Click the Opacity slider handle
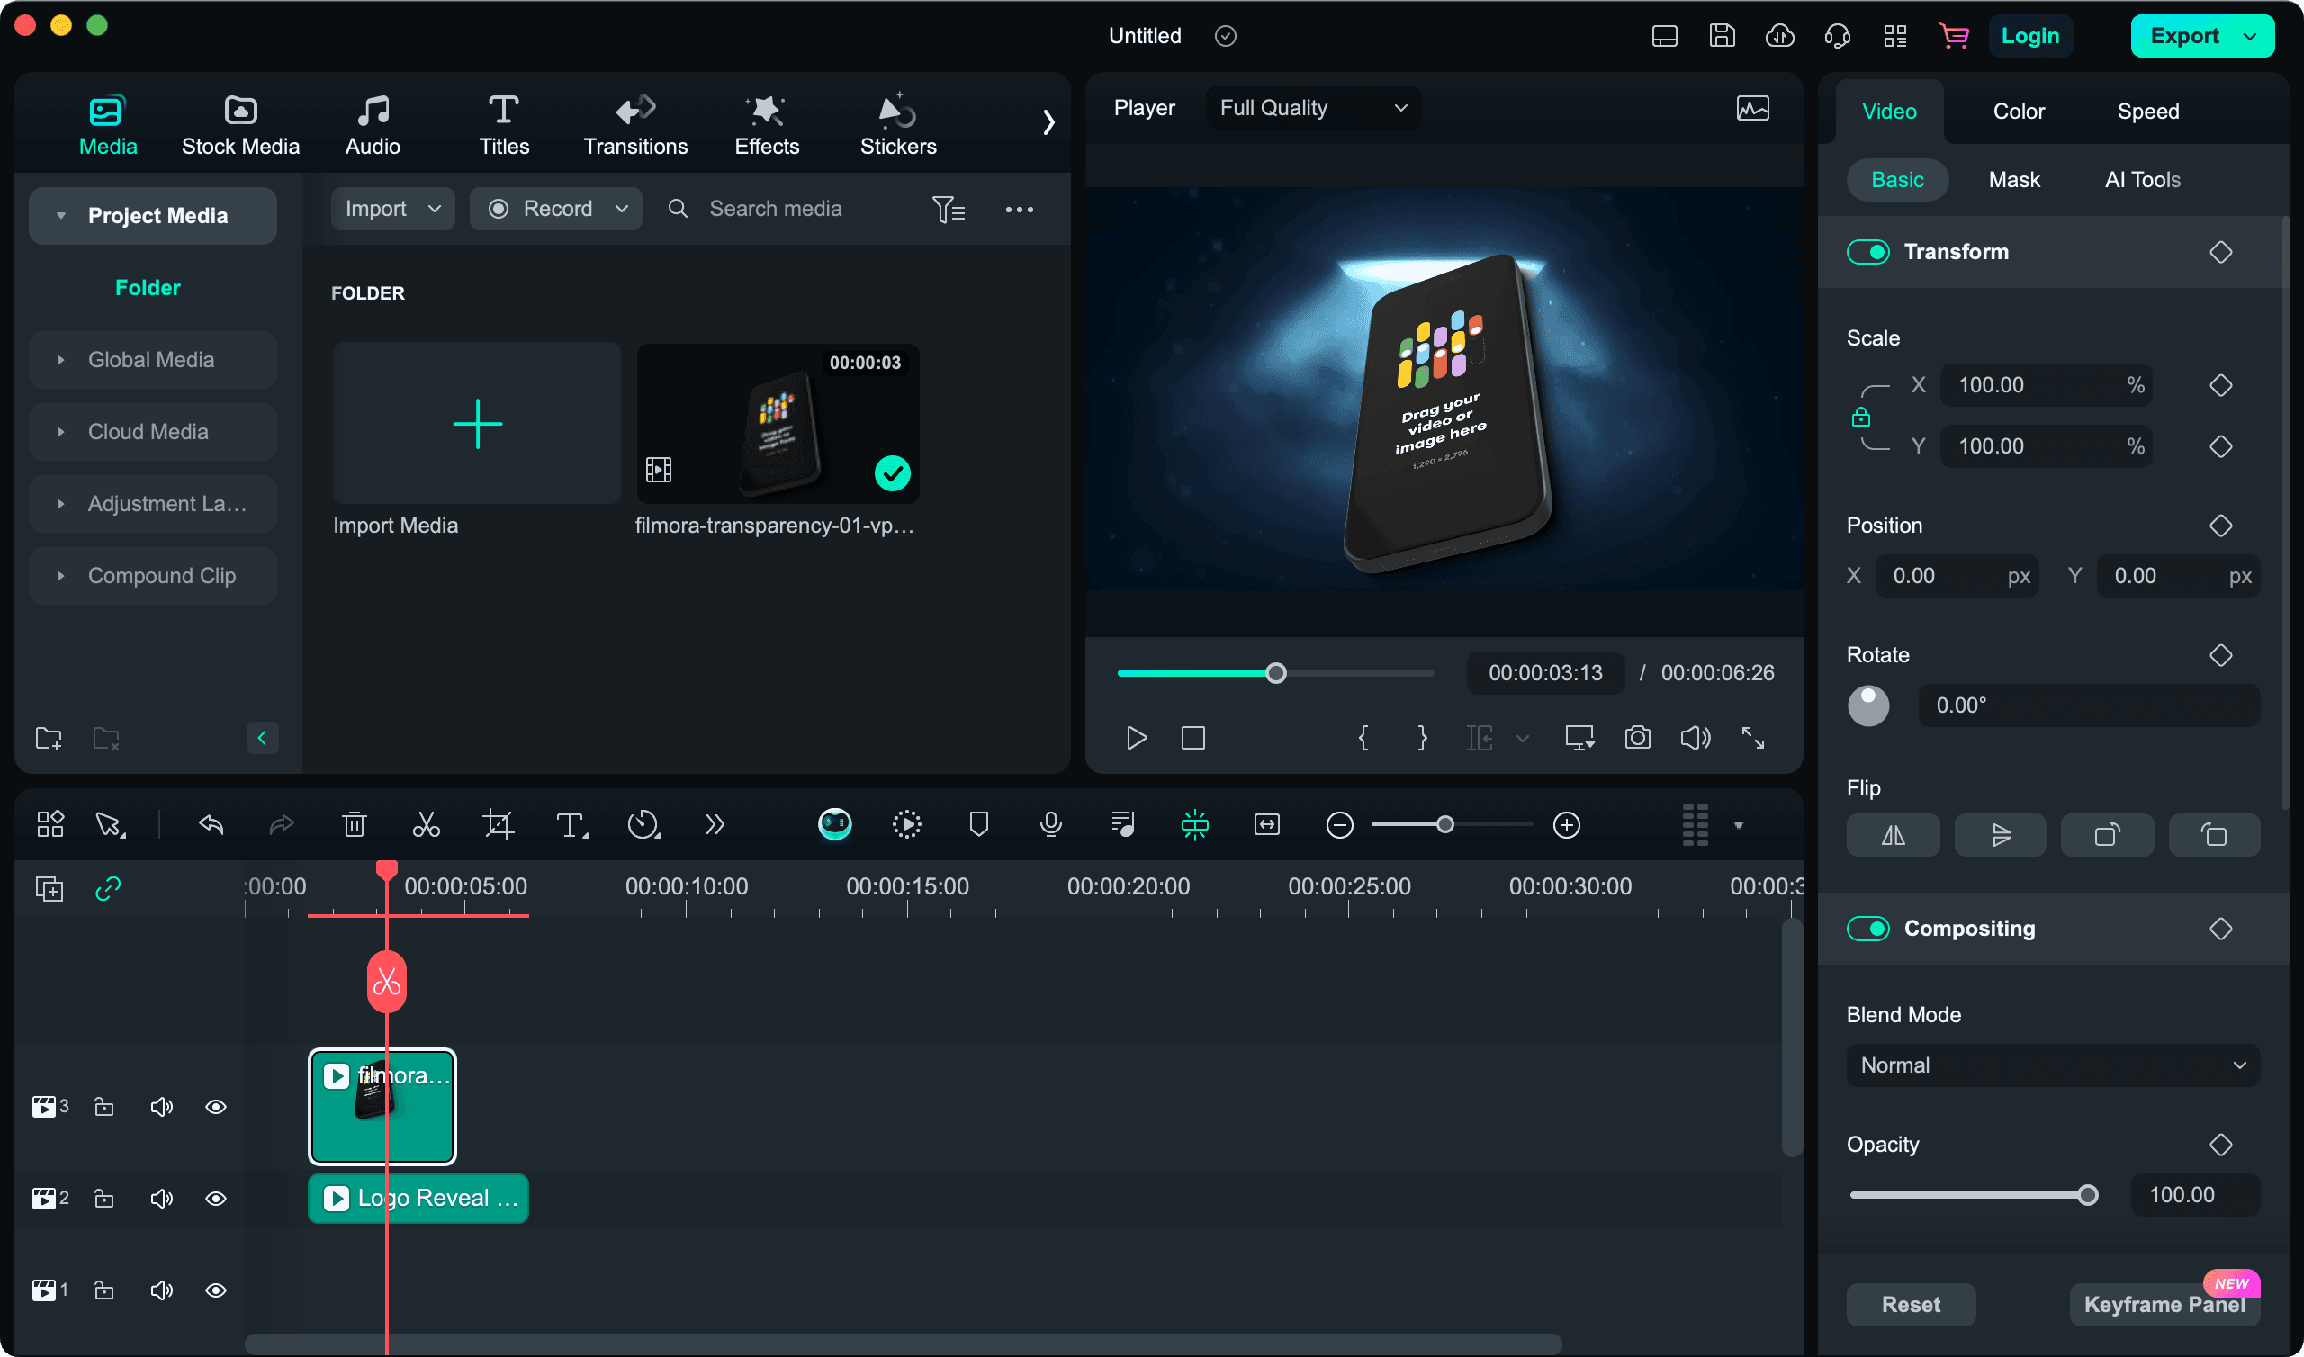This screenshot has width=2304, height=1357. (2088, 1193)
